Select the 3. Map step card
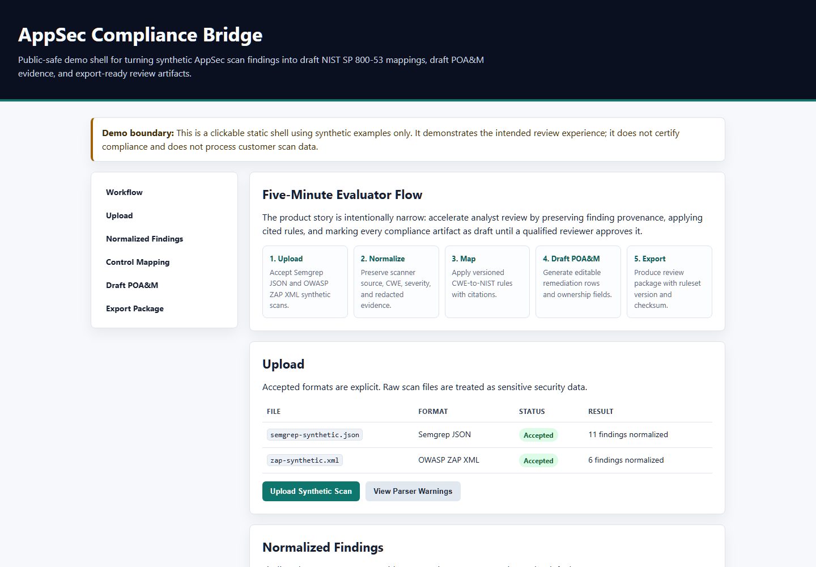The image size is (816, 567). tap(487, 282)
